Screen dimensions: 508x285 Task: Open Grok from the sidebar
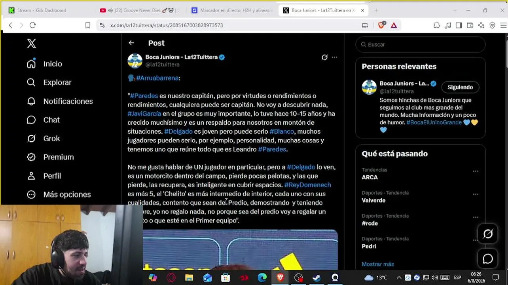click(43, 139)
